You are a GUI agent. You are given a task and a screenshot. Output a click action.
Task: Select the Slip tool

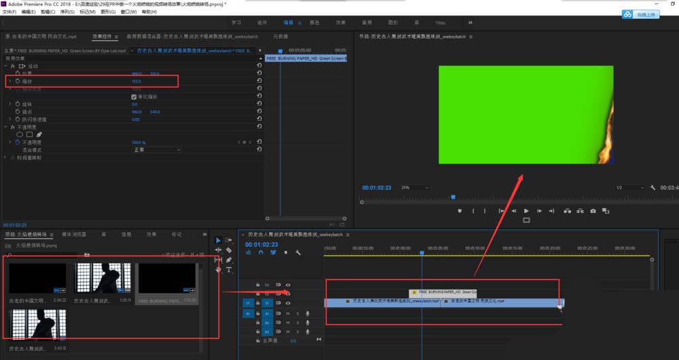pos(218,260)
